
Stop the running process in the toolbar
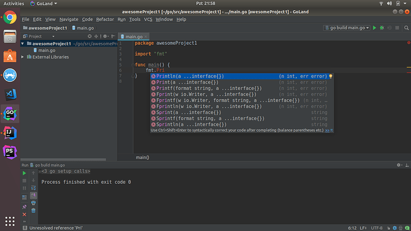tap(397, 28)
